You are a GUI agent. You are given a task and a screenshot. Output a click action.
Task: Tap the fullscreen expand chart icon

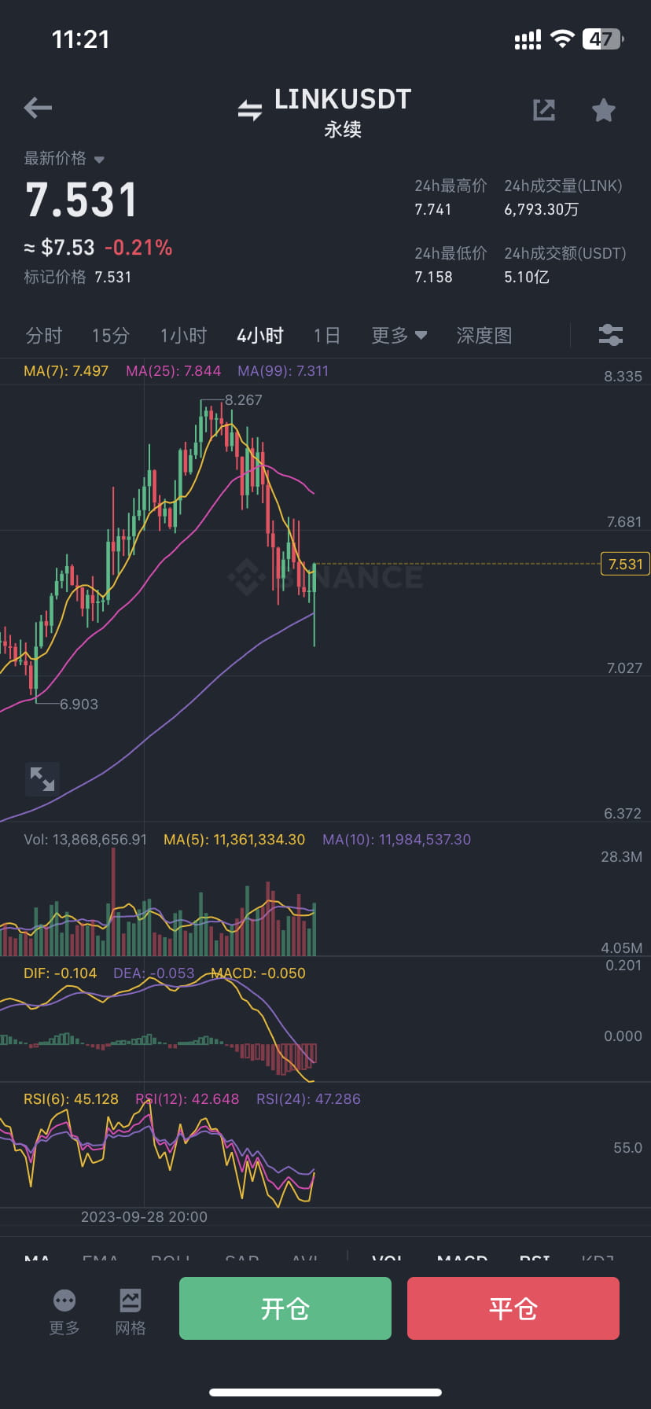(x=42, y=778)
